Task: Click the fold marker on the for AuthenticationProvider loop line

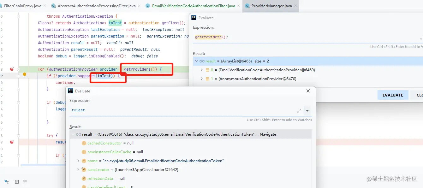Action: coord(19,69)
